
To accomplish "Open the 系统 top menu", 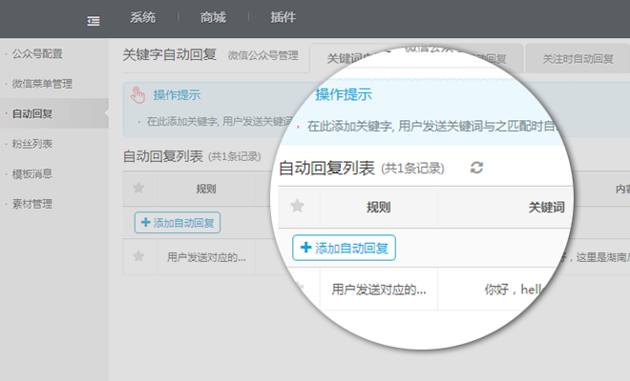I will (142, 17).
